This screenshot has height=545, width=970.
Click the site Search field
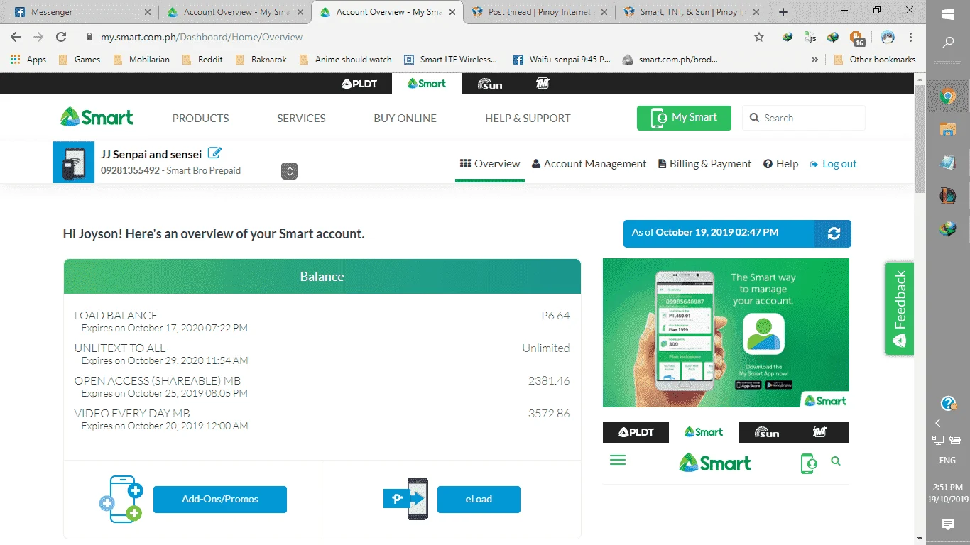tap(804, 118)
